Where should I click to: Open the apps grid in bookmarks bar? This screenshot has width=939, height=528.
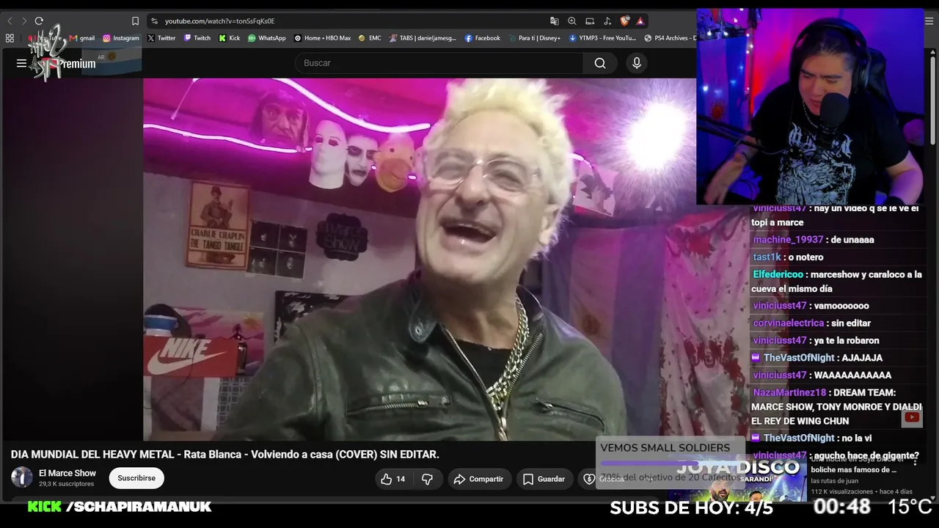[10, 38]
